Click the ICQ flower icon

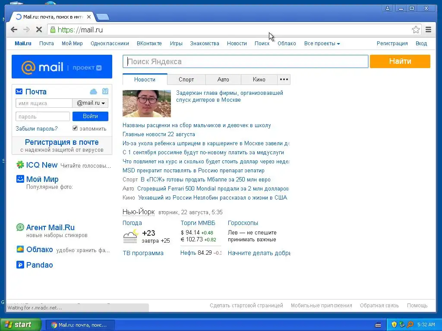(20, 165)
